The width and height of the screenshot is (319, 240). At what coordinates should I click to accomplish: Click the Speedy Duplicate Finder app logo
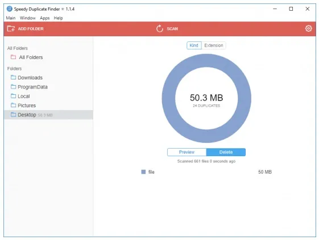(x=9, y=9)
